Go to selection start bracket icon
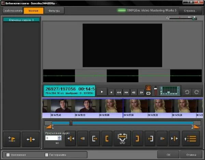The height and width of the screenshot is (160, 205). (95, 138)
